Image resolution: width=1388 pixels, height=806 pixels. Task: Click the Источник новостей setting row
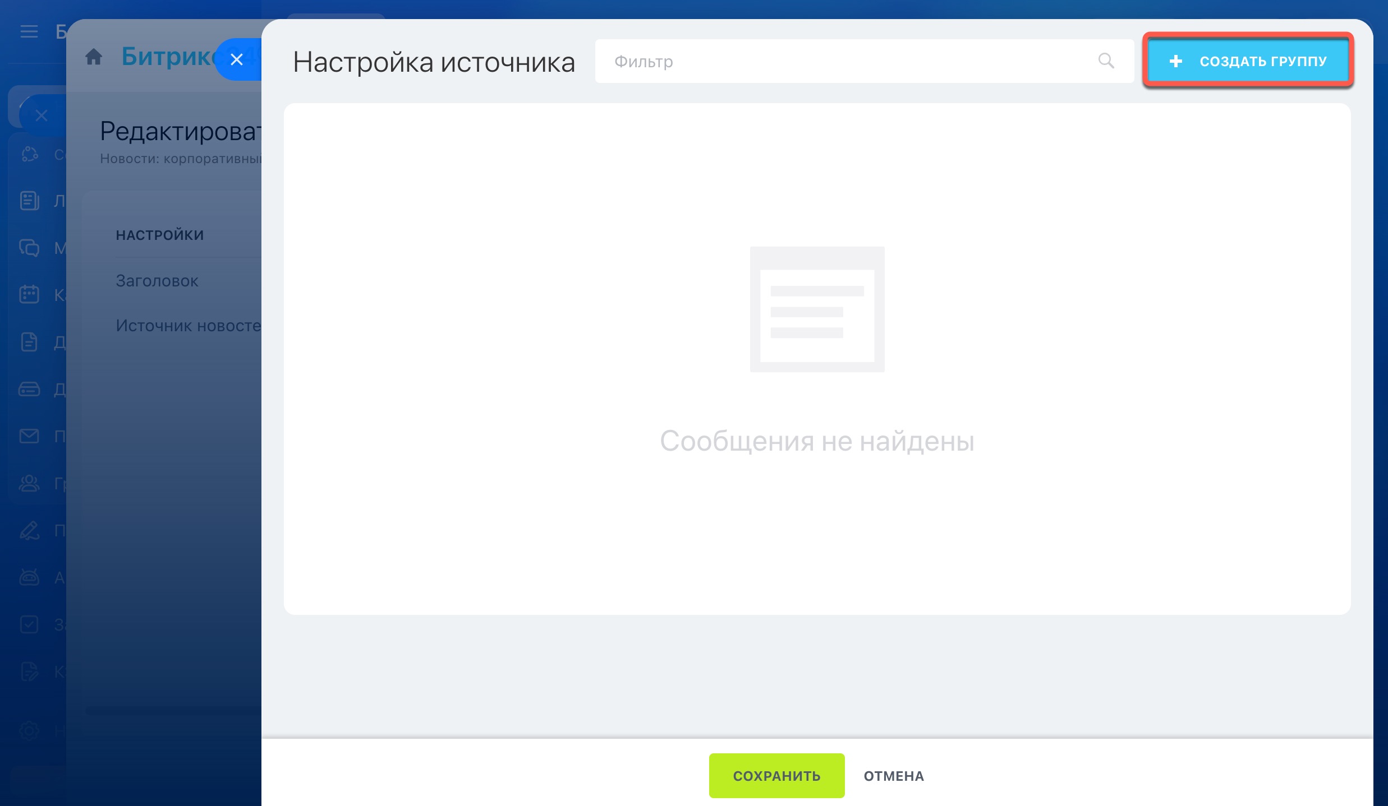[189, 326]
